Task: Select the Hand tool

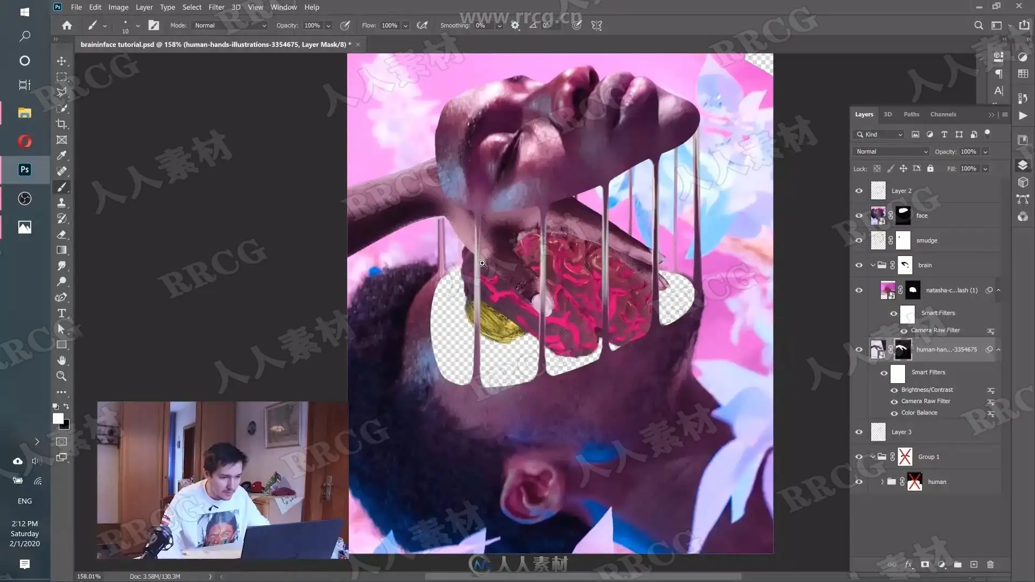Action: click(x=61, y=361)
